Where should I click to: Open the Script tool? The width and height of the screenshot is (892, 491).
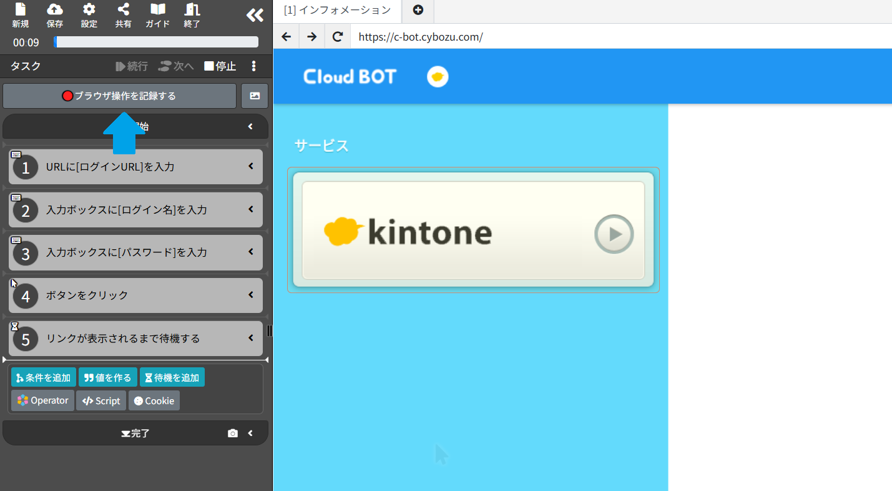click(x=101, y=400)
